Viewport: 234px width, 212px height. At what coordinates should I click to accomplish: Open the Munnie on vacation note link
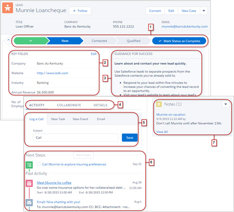(x=171, y=114)
